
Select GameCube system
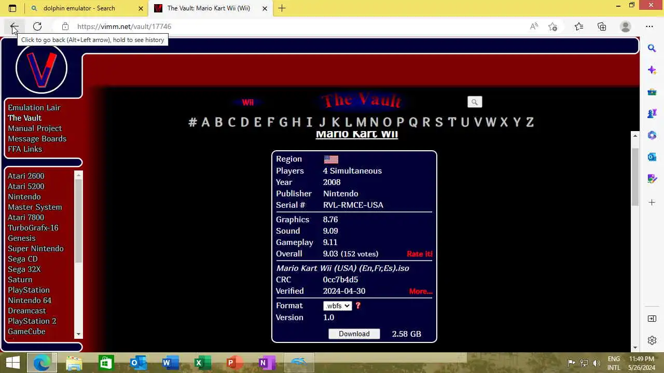[x=26, y=332]
